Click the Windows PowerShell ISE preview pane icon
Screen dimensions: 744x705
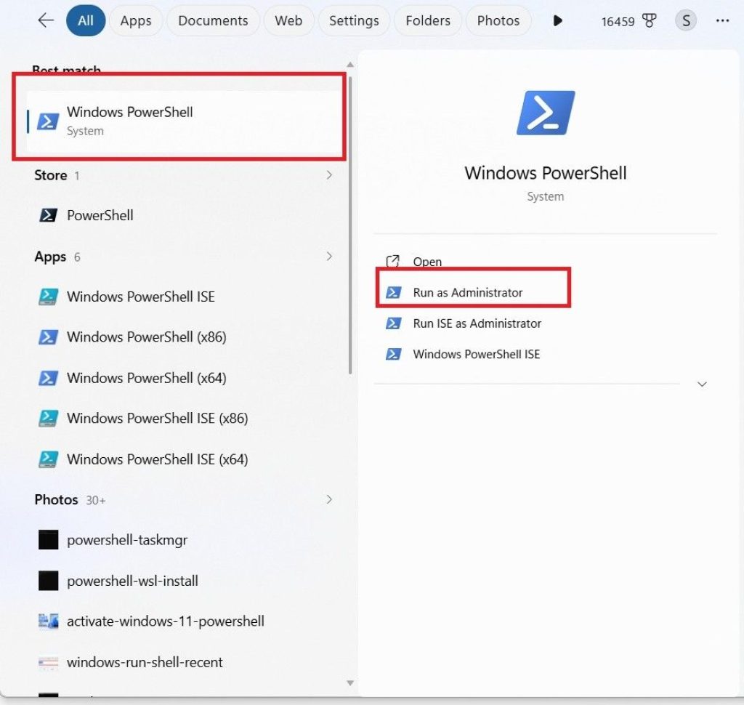tap(393, 354)
